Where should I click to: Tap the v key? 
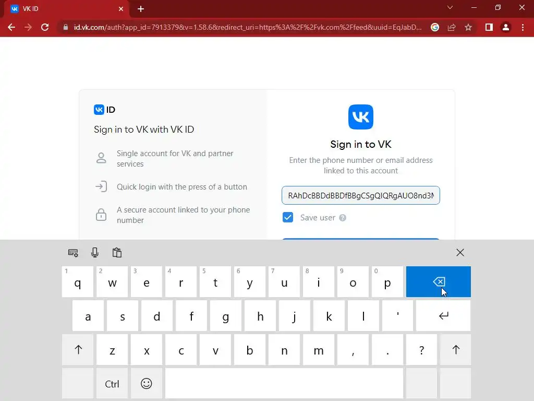pos(215,349)
